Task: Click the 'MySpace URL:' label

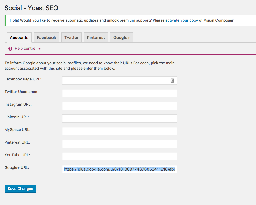Action: [18, 130]
